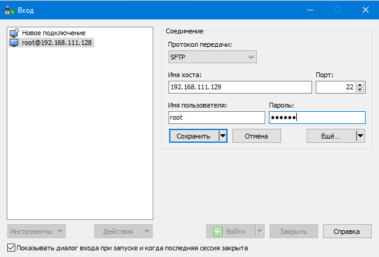
Task: Close the Вход dialog window
Action: coord(365,10)
